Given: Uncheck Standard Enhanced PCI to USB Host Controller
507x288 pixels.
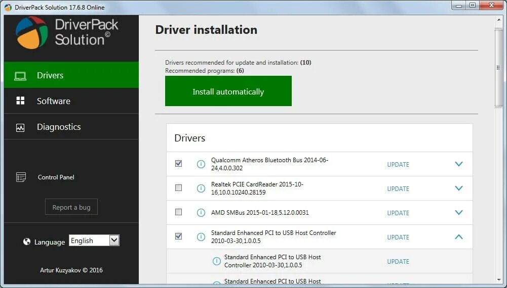Looking at the screenshot, I should [178, 236].
